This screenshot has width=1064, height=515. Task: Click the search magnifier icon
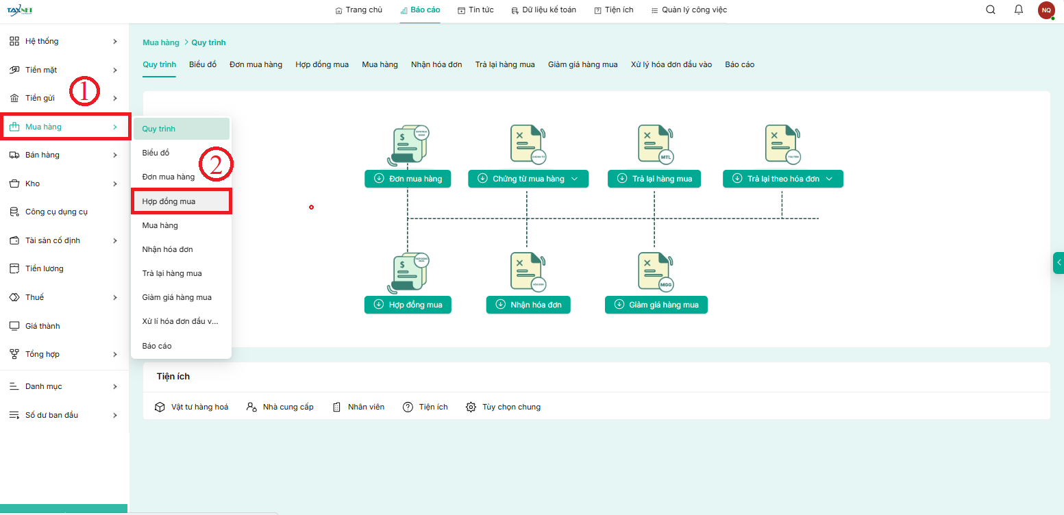[990, 10]
